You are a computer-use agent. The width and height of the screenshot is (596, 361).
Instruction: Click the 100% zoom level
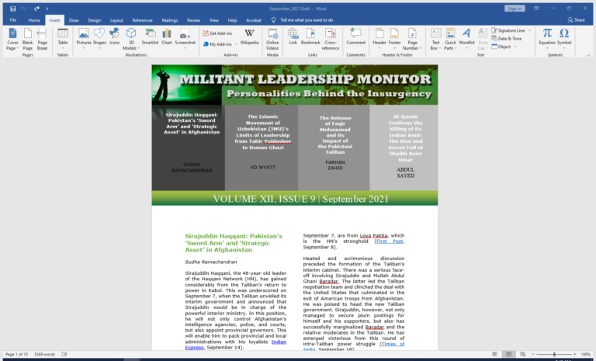(x=585, y=354)
